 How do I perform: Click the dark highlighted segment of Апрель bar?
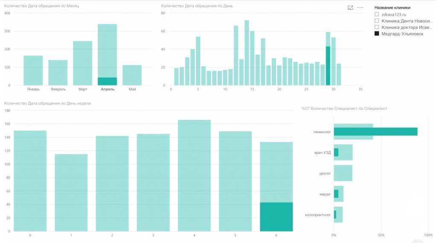point(107,81)
